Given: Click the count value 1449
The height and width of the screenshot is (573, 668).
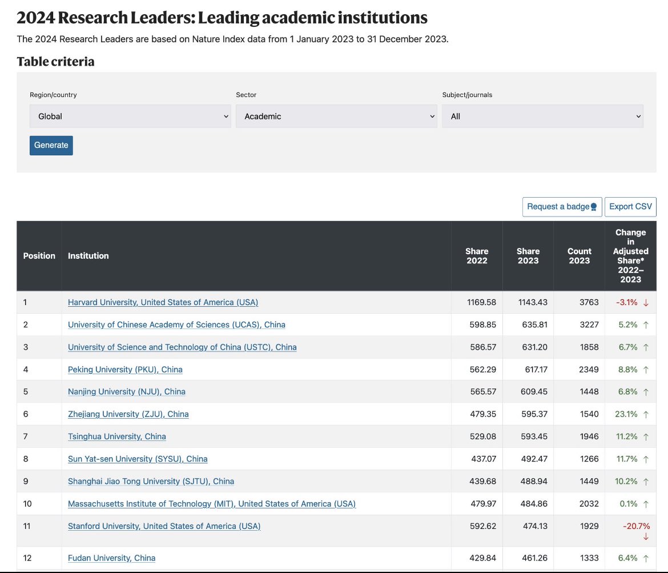Looking at the screenshot, I should [x=589, y=482].
